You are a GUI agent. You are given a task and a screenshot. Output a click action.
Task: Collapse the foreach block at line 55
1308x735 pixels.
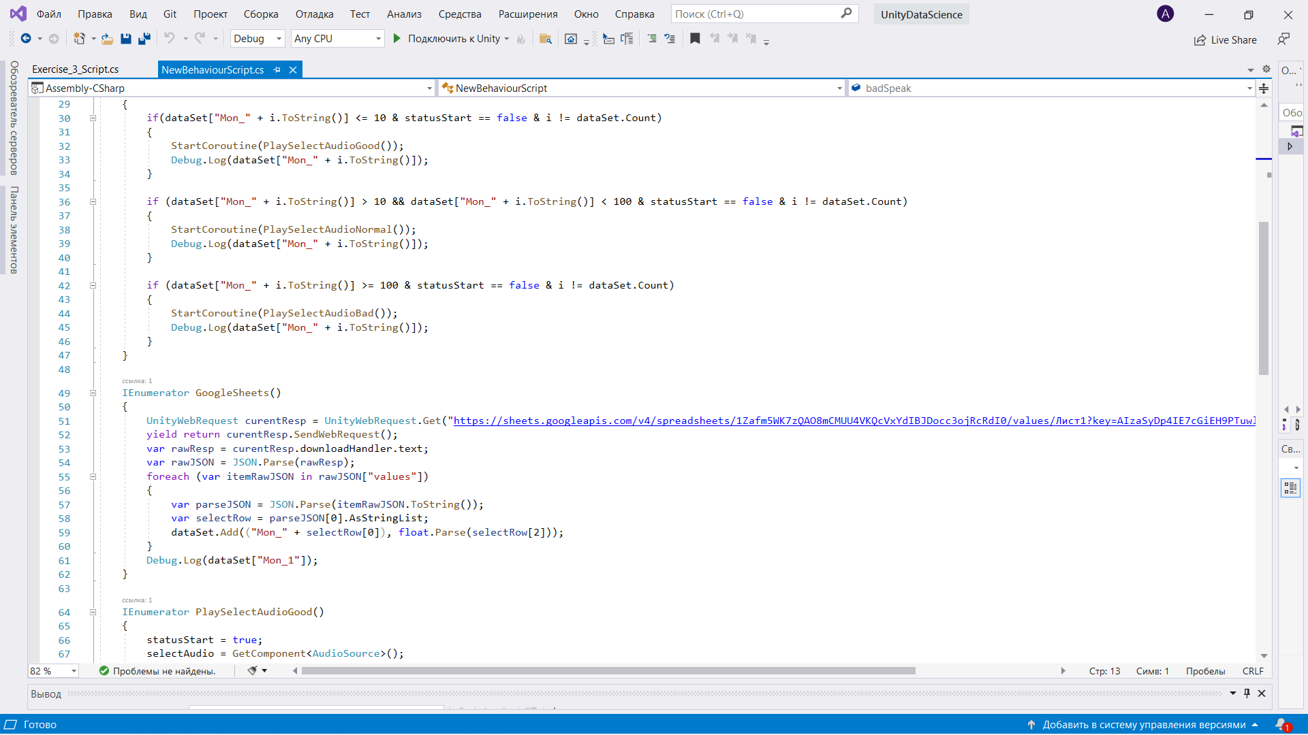[x=93, y=476]
